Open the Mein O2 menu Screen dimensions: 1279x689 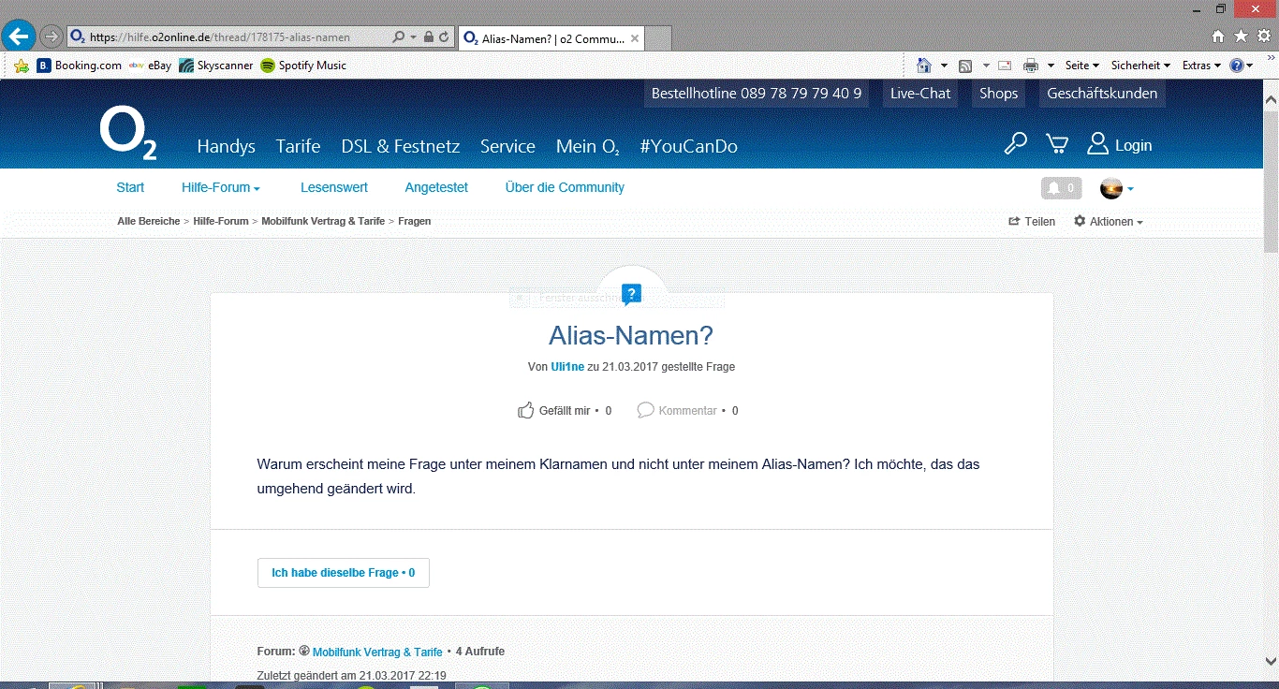coord(588,146)
